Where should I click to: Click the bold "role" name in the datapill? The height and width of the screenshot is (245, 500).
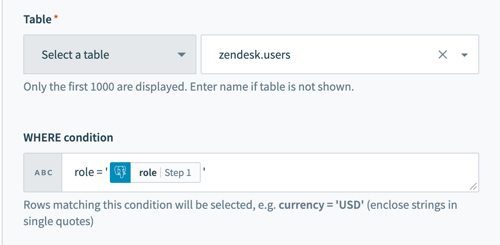pyautogui.click(x=148, y=173)
